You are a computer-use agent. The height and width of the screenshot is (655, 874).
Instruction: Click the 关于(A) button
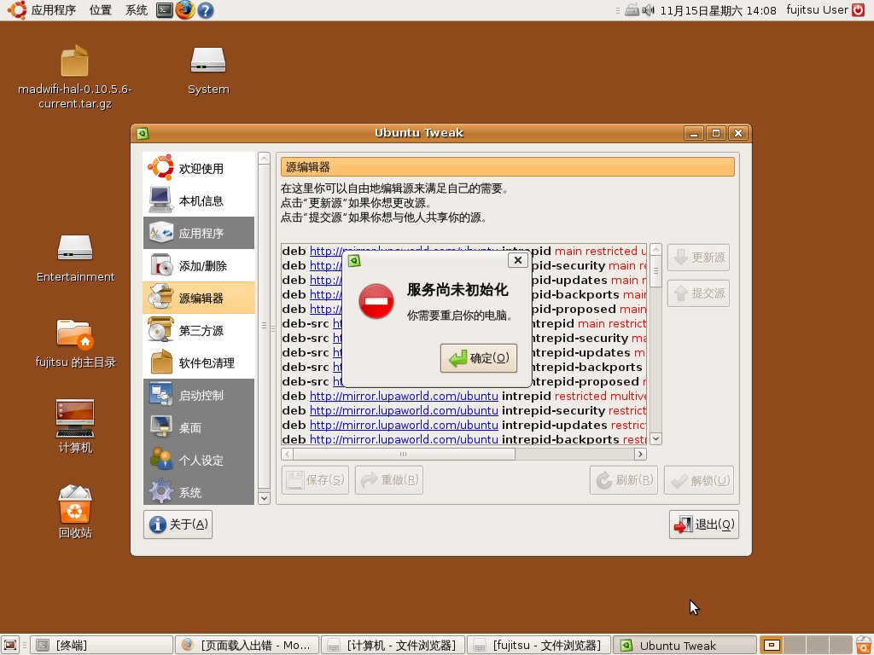(178, 525)
